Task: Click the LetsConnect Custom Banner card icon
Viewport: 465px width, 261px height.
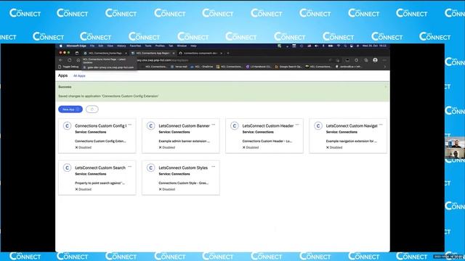Action: (150, 125)
